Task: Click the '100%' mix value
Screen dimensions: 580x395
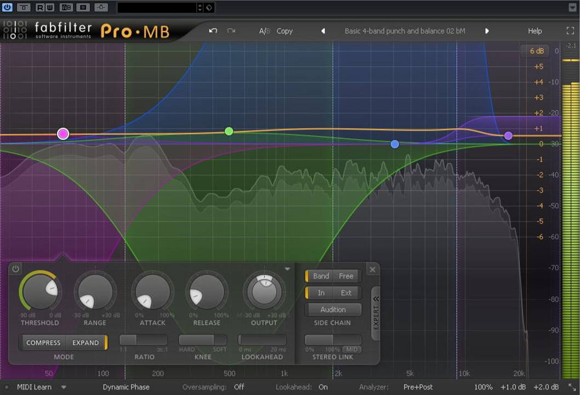Action: [483, 387]
